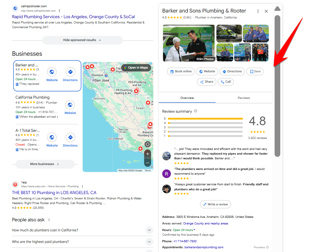Image resolution: width=310 pixels, height=252 pixels.
Task: Click the my-location crosshair on the map
Action: [x=147, y=144]
